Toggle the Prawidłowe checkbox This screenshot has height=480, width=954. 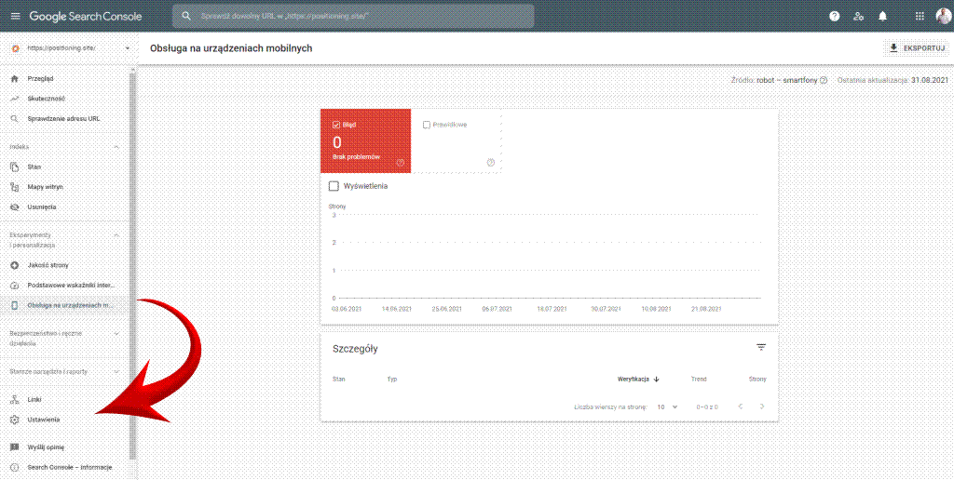pyautogui.click(x=427, y=124)
